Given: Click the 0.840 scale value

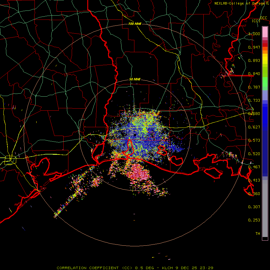Looking at the screenshot, I should click(254, 74).
